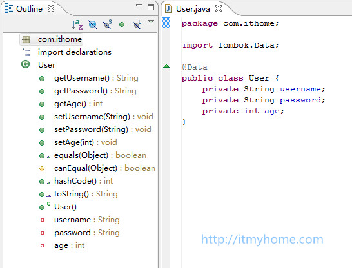Click 'package' keyword in editor
Screen dimensions: 352x268
click(199, 23)
